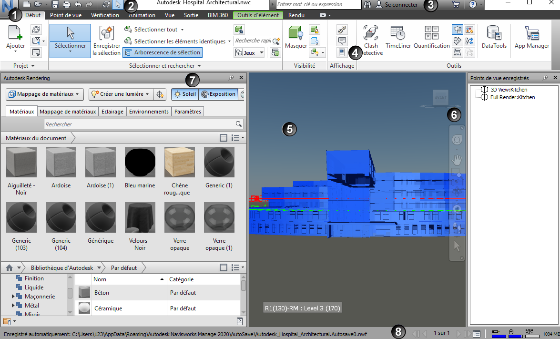
Task: Open the TimeLiner tool
Action: coord(398,37)
